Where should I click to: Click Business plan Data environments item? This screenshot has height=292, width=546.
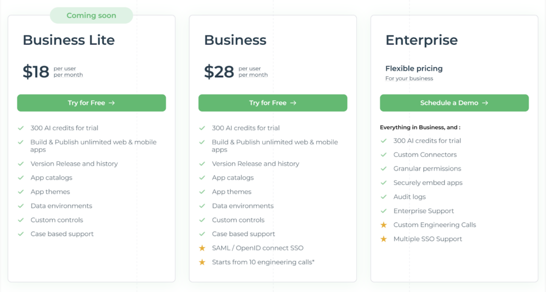243,206
